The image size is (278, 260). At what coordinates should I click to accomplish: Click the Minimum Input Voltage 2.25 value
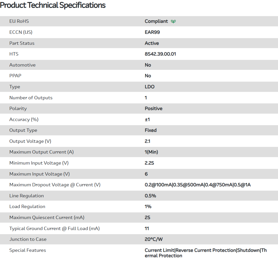coord(149,163)
